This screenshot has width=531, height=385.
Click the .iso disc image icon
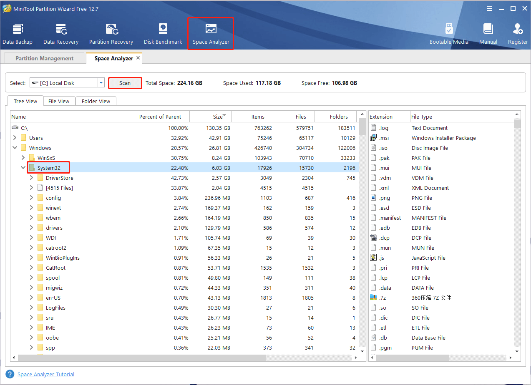tap(373, 148)
